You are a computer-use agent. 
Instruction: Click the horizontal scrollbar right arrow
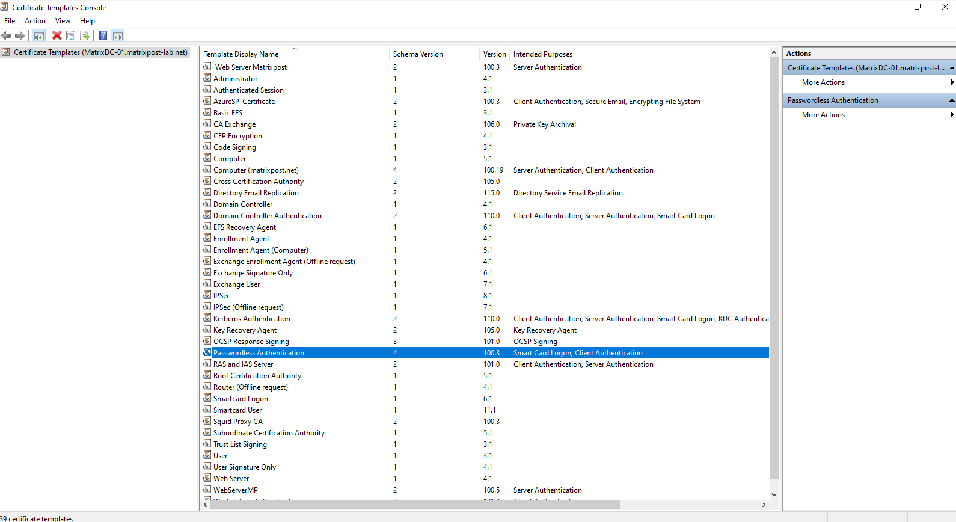(x=764, y=505)
